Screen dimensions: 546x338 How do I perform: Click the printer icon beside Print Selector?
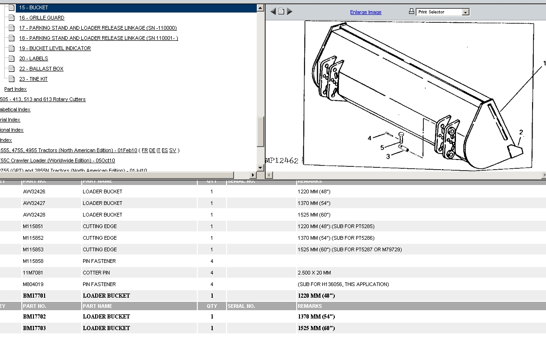point(411,12)
